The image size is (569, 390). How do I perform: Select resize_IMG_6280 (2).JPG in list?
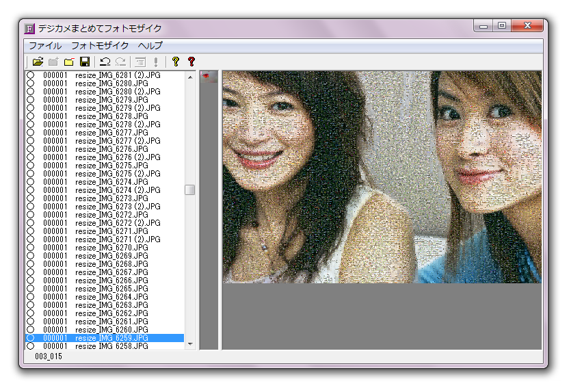105,92
